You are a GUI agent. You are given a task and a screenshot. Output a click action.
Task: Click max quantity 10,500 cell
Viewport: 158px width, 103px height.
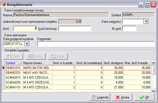[x=138, y=87]
